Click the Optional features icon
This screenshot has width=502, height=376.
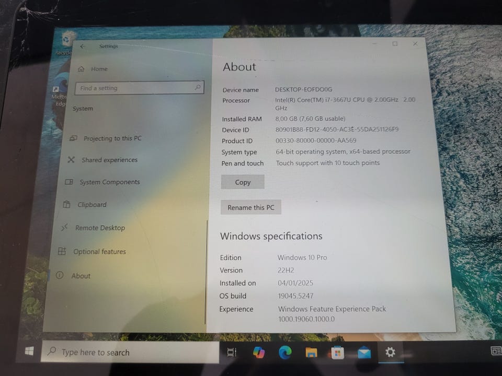pyautogui.click(x=62, y=251)
